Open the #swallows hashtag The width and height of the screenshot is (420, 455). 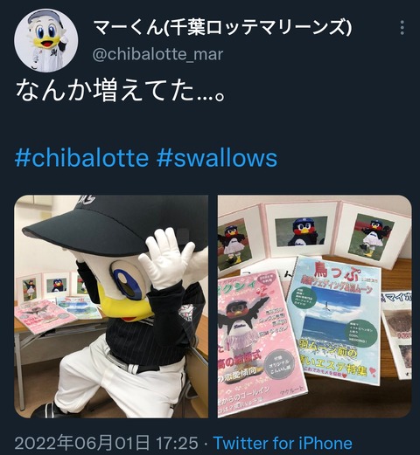tap(217, 158)
